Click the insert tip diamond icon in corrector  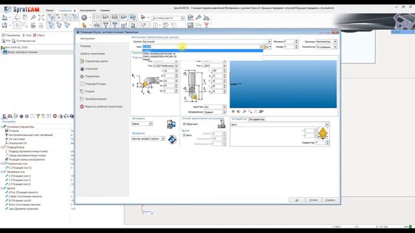323,133
